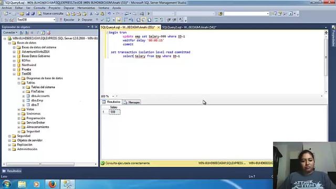
Task: Open the Ventana menu
Action: [104, 8]
